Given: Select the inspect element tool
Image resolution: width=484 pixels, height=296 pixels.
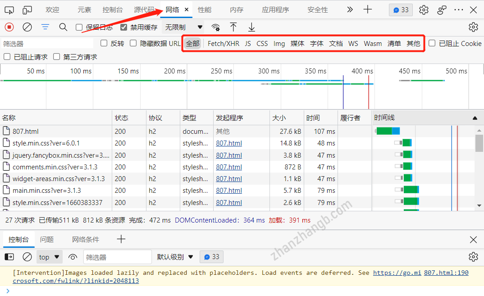Looking at the screenshot, I should 9,9.
